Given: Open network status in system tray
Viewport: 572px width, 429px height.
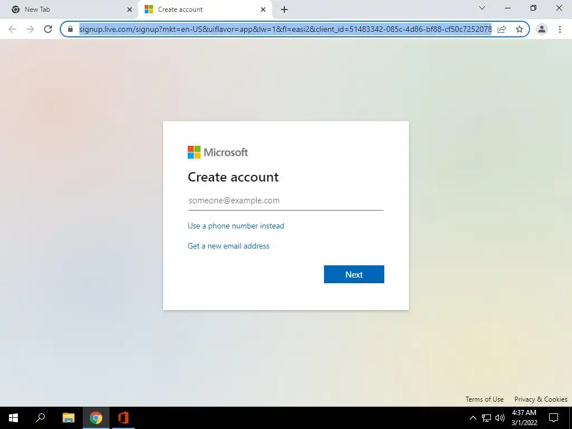Looking at the screenshot, I should [x=487, y=418].
